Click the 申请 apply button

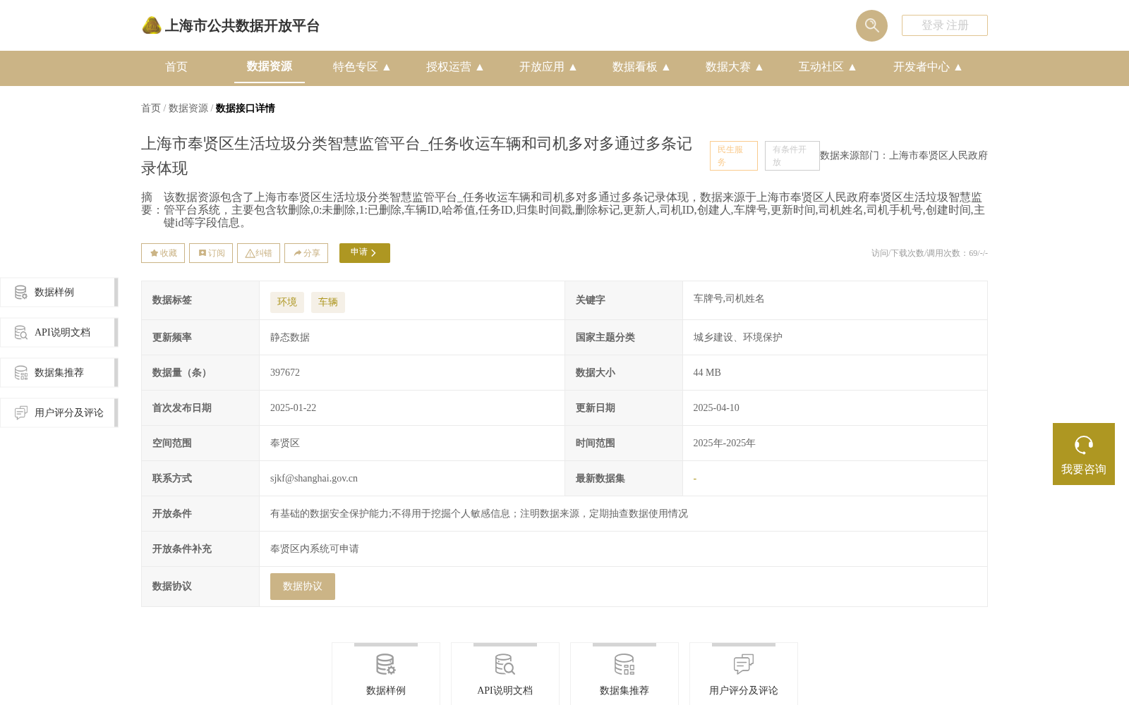pos(365,253)
